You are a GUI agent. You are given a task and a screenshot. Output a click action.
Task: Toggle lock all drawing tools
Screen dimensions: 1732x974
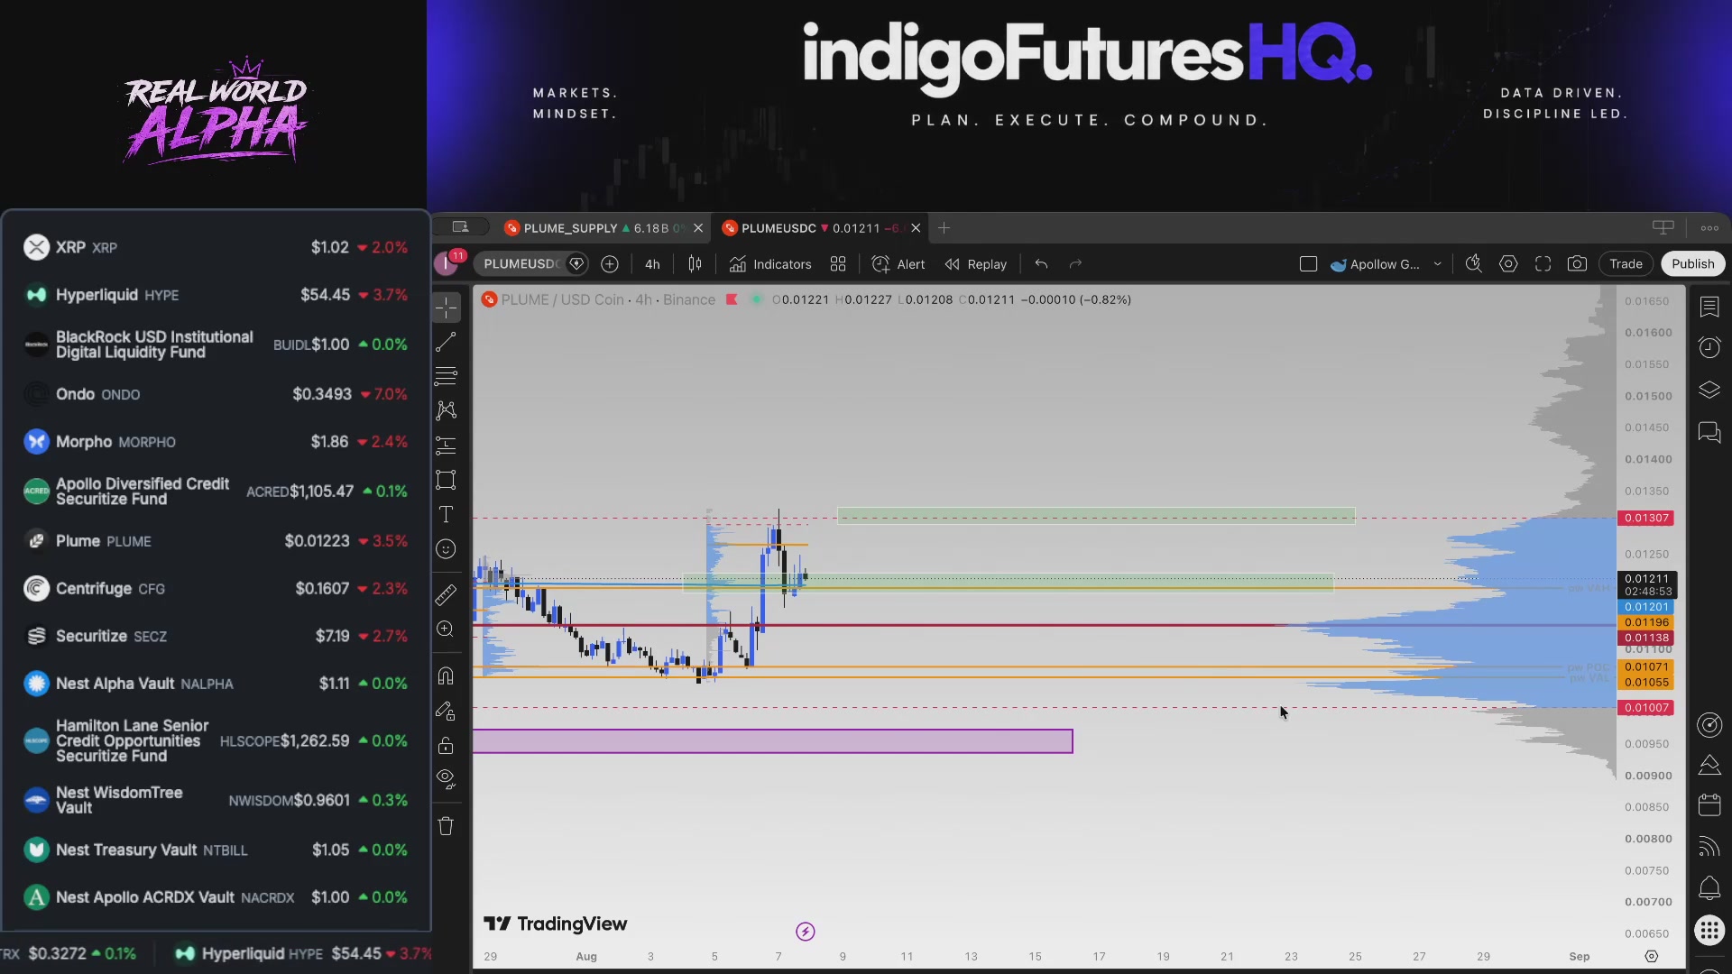[447, 746]
